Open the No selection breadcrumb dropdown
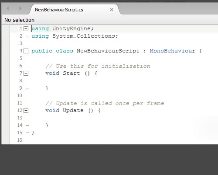This screenshot has width=218, height=175. (x=19, y=20)
